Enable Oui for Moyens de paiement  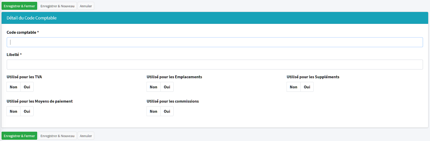27,111
